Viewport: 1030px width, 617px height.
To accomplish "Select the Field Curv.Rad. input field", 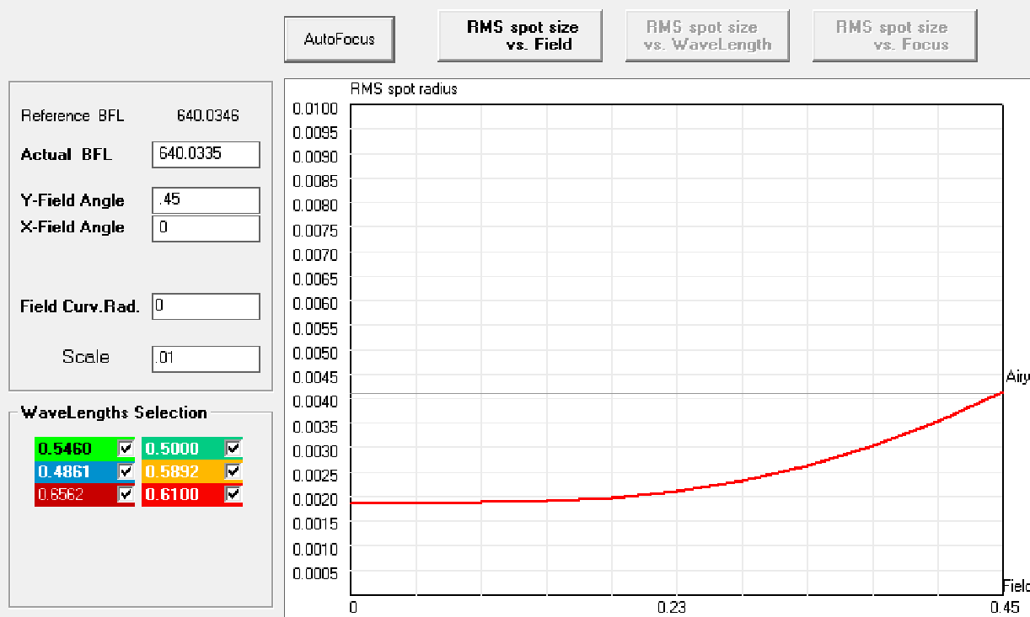I will (206, 306).
